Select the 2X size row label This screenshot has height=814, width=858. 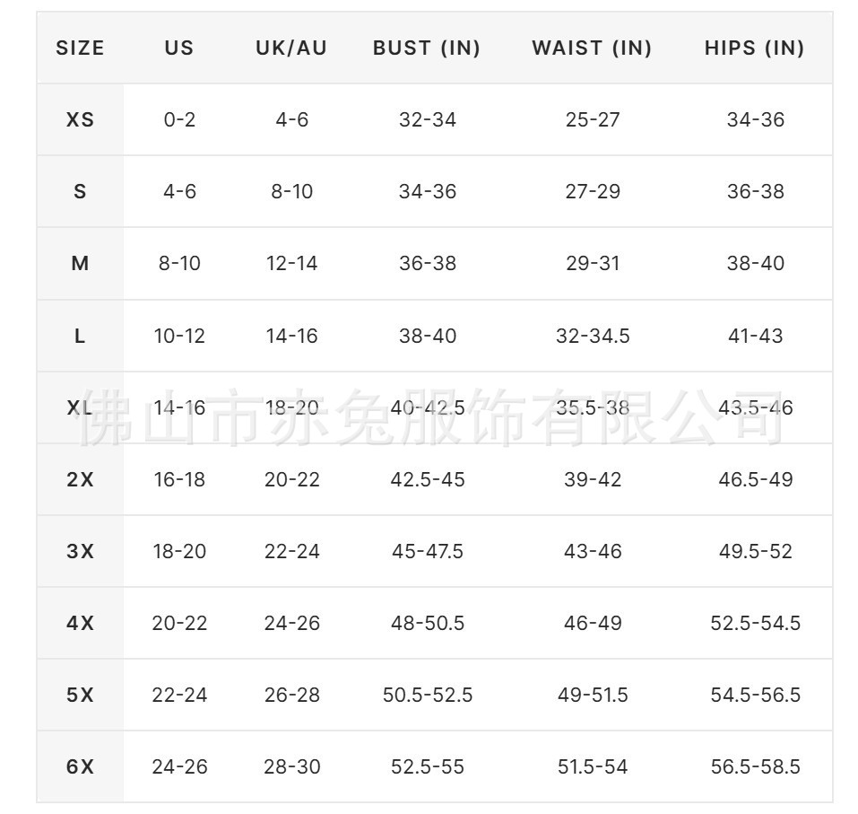[x=80, y=479]
